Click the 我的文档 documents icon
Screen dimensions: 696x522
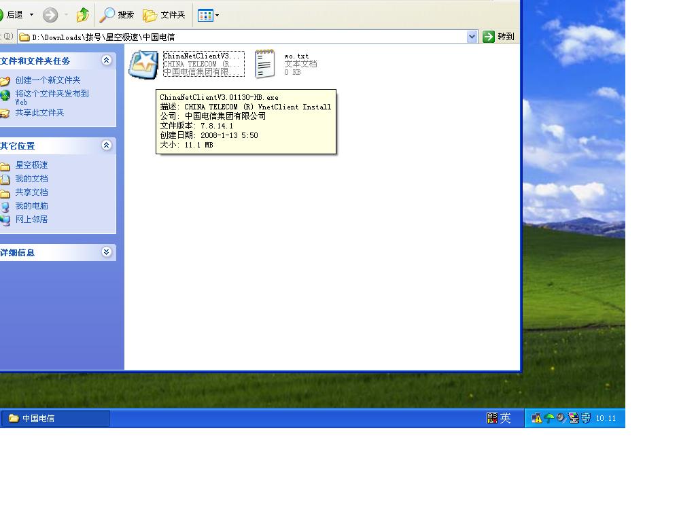click(5, 179)
